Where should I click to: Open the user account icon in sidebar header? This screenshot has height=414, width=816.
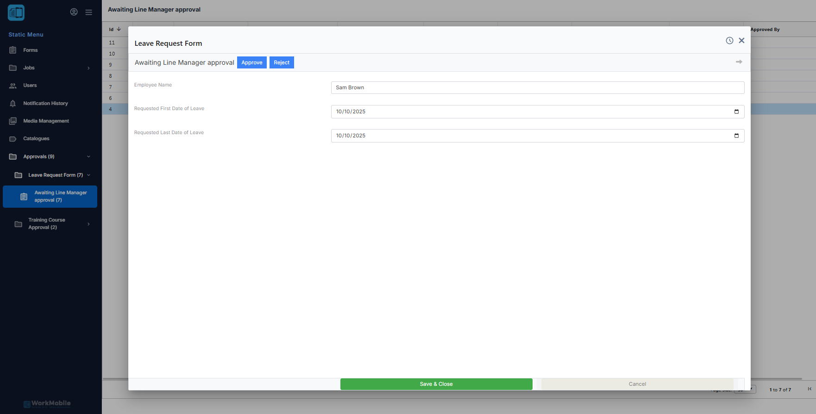74,12
